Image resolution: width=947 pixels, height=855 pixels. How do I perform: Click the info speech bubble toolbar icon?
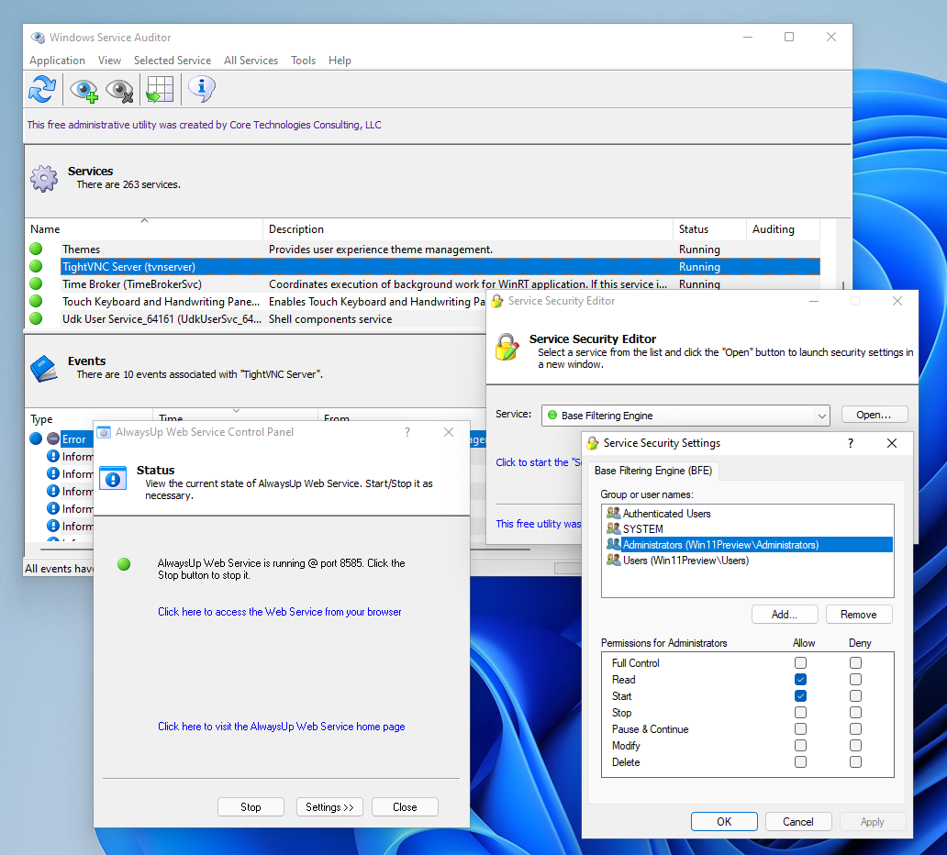point(202,89)
